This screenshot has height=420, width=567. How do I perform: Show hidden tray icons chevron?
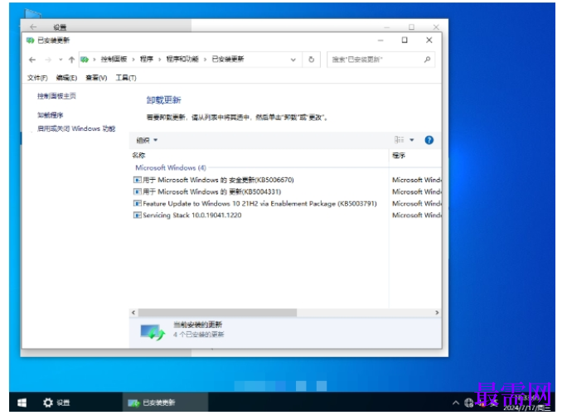click(456, 403)
